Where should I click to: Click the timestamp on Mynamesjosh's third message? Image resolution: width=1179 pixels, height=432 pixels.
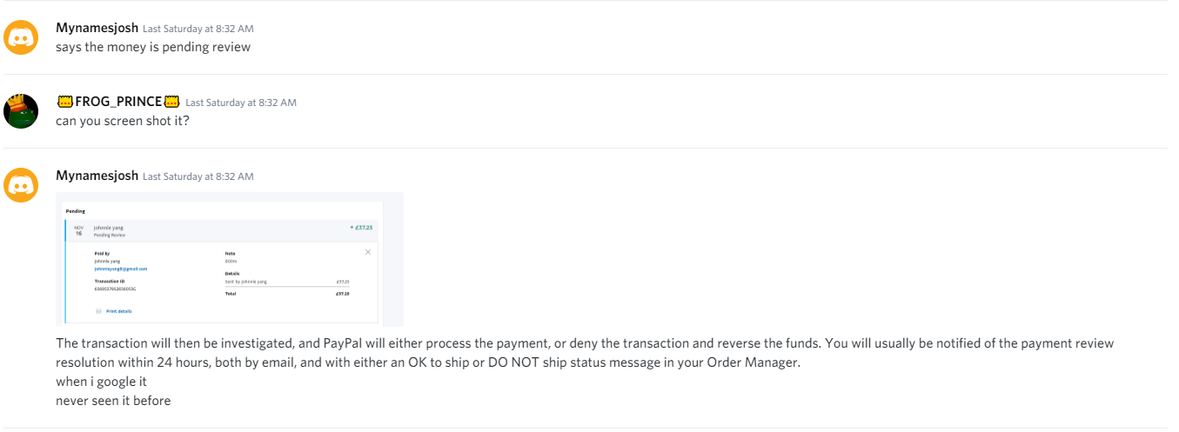(x=198, y=176)
